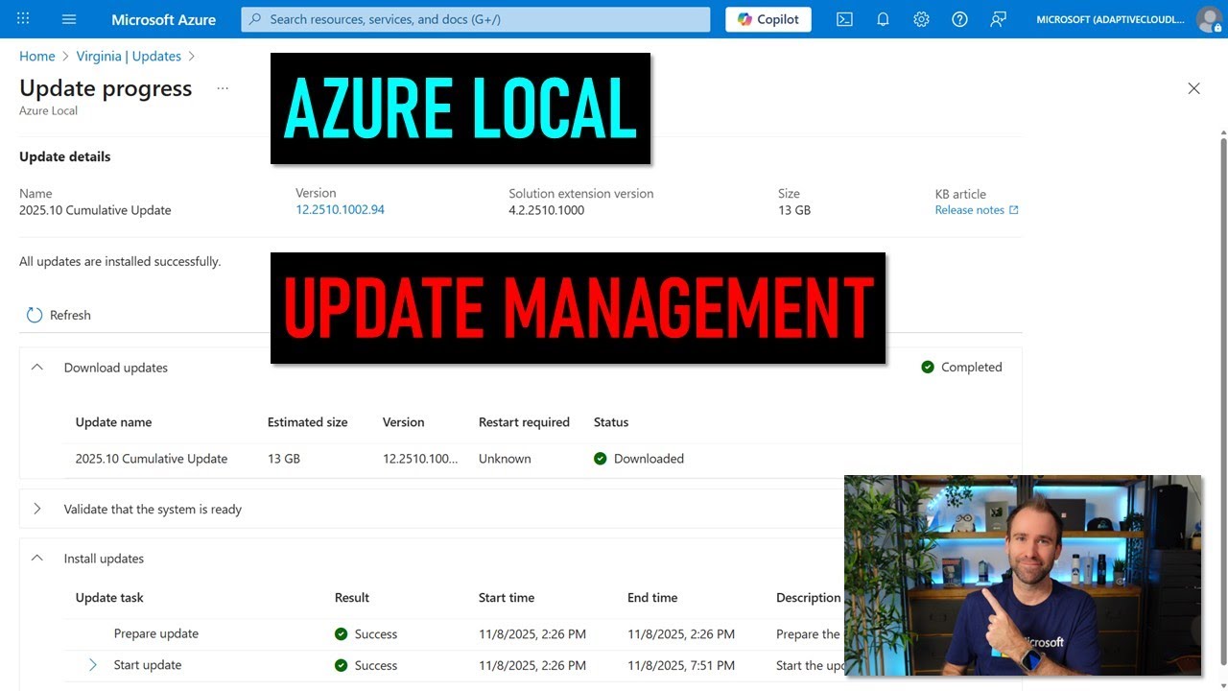Screen dimensions: 1228x691
Task: Go to Home breadcrumb
Action: [37, 56]
